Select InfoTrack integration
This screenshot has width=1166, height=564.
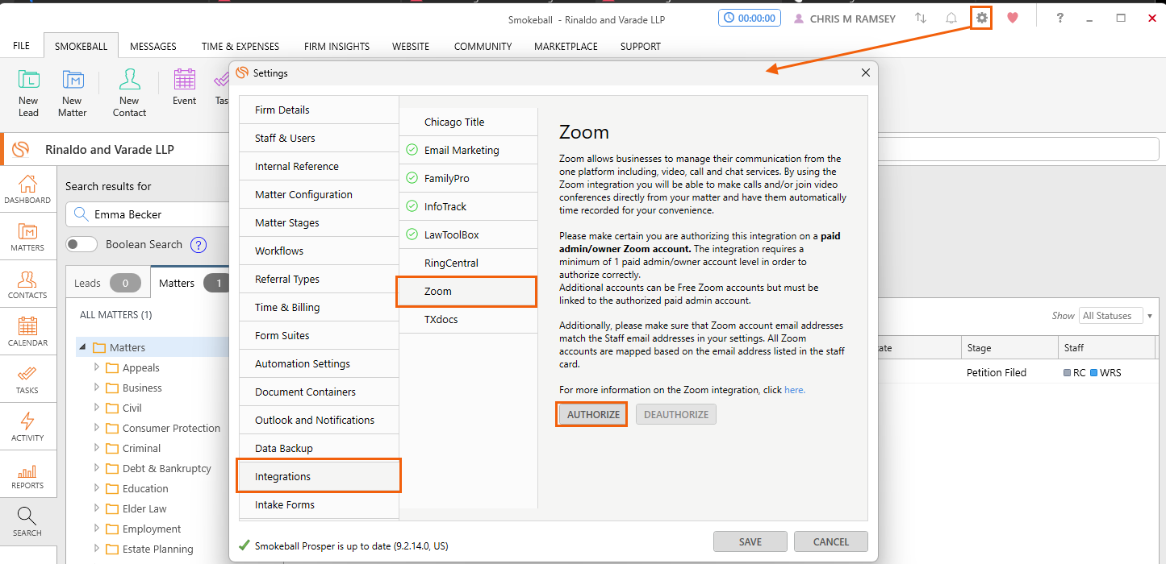(468, 207)
